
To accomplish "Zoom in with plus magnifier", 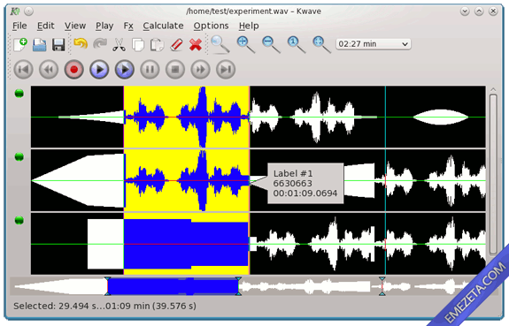I will [245, 44].
